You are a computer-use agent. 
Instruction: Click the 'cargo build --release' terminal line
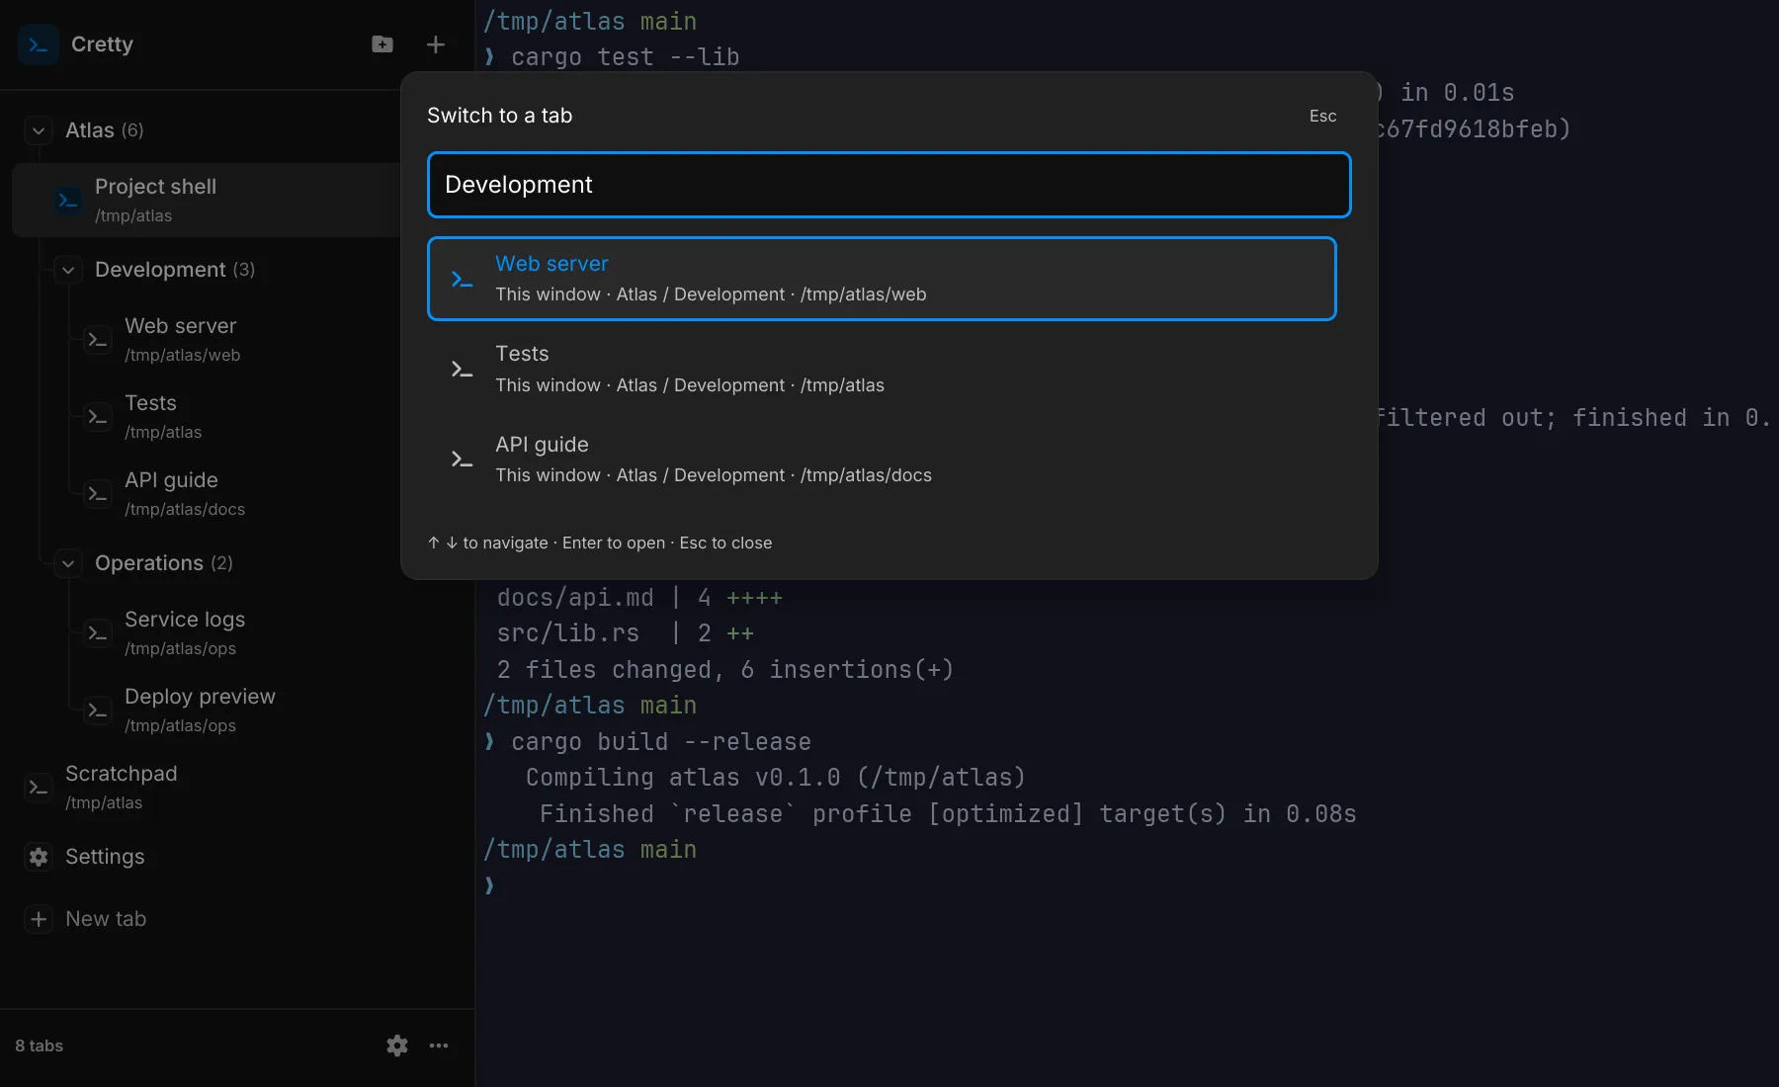661,742
